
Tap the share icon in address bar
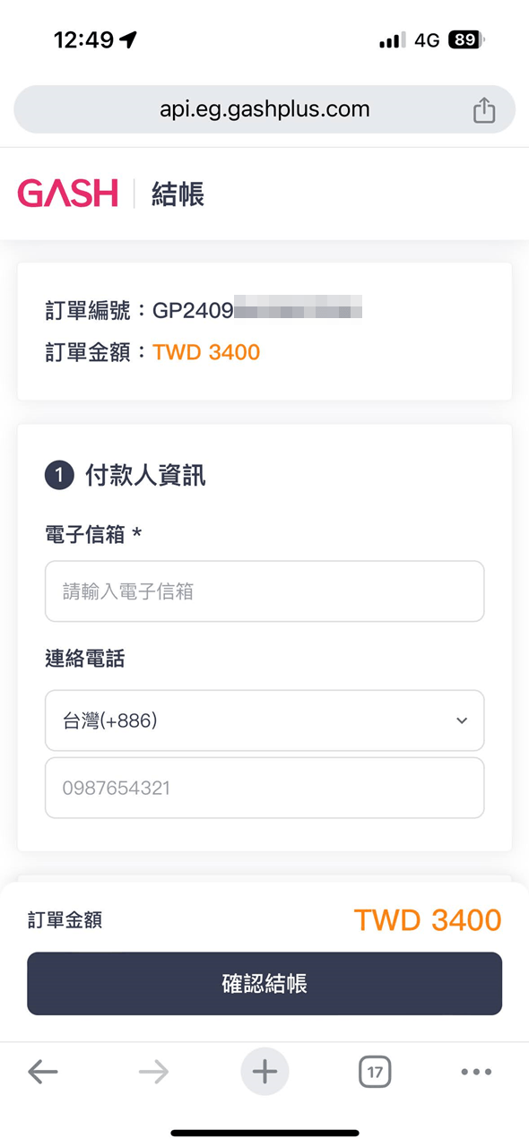coord(483,110)
